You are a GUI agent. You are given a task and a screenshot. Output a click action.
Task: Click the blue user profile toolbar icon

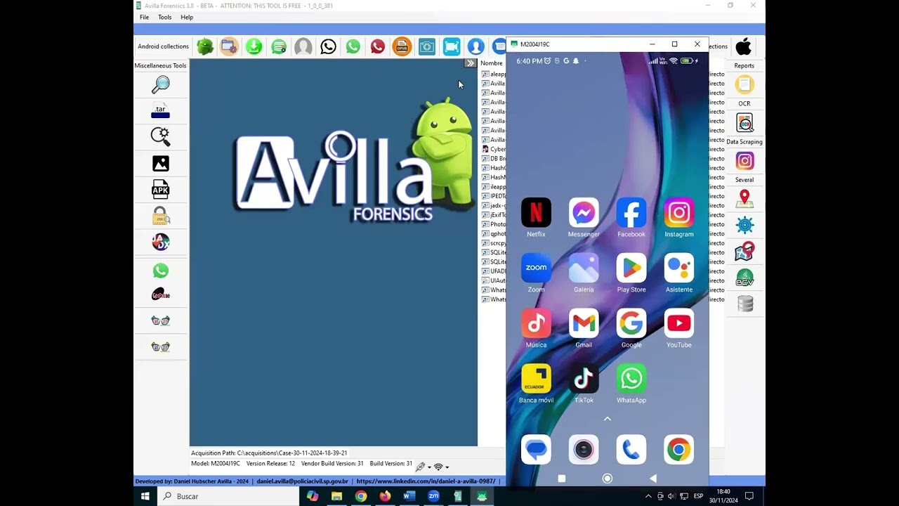(476, 46)
